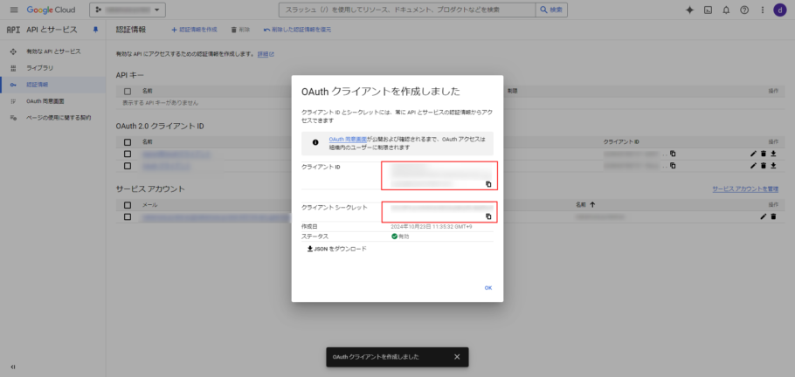Open the project selector dropdown
The image size is (795, 377).
click(128, 10)
